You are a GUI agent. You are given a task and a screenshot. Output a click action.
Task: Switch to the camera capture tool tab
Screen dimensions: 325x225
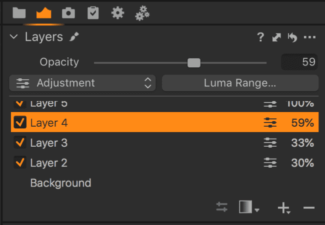click(x=68, y=13)
